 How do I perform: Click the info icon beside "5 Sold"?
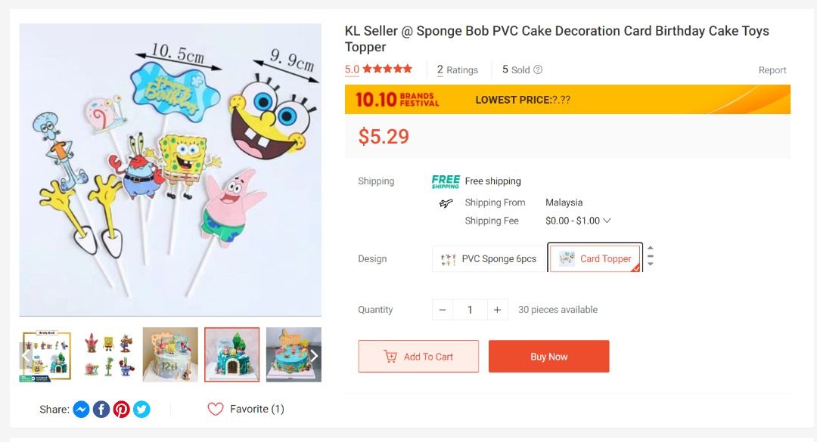pyautogui.click(x=537, y=69)
